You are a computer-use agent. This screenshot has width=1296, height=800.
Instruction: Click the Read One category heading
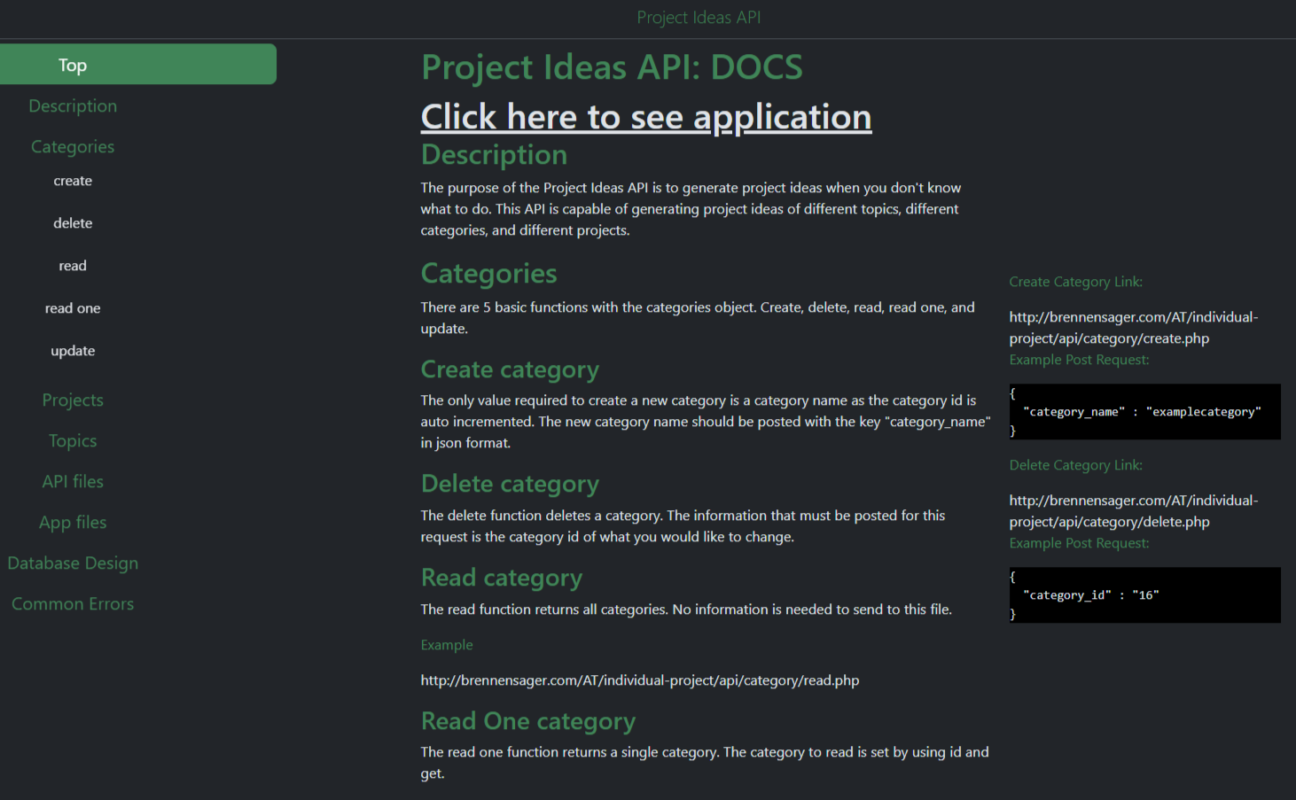pos(528,721)
